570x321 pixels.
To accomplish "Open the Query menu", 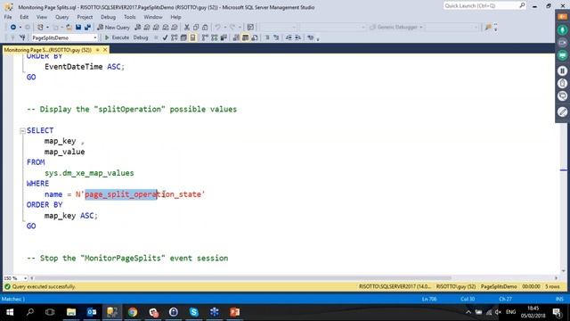I will click(x=61, y=17).
